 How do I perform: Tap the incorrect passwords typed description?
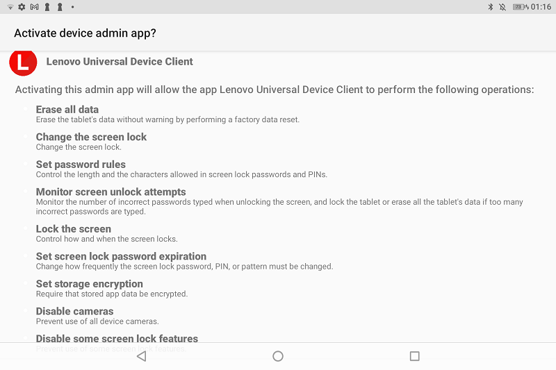(x=279, y=207)
